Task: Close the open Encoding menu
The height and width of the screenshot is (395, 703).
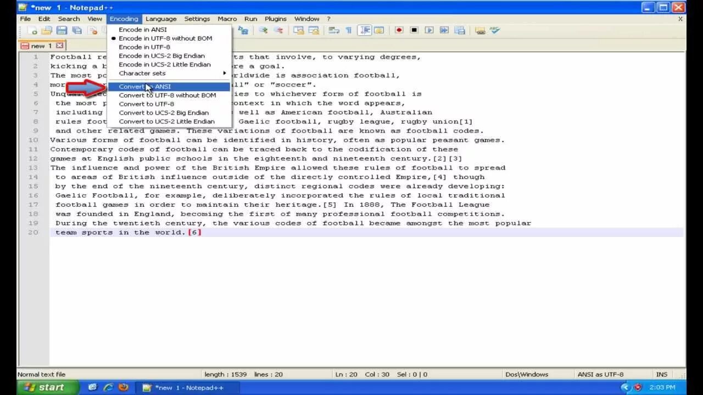Action: (x=124, y=19)
